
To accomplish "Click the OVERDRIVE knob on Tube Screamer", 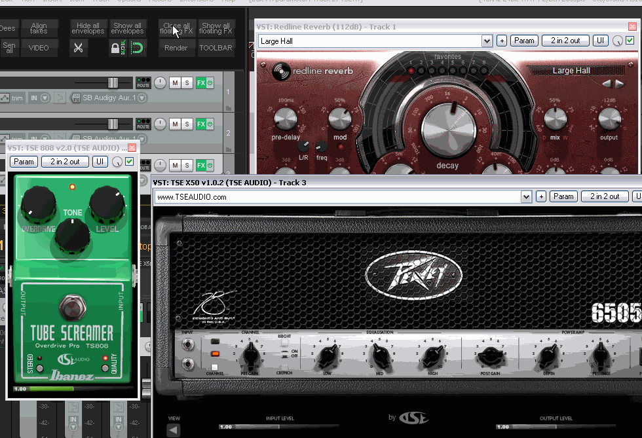I will click(39, 205).
